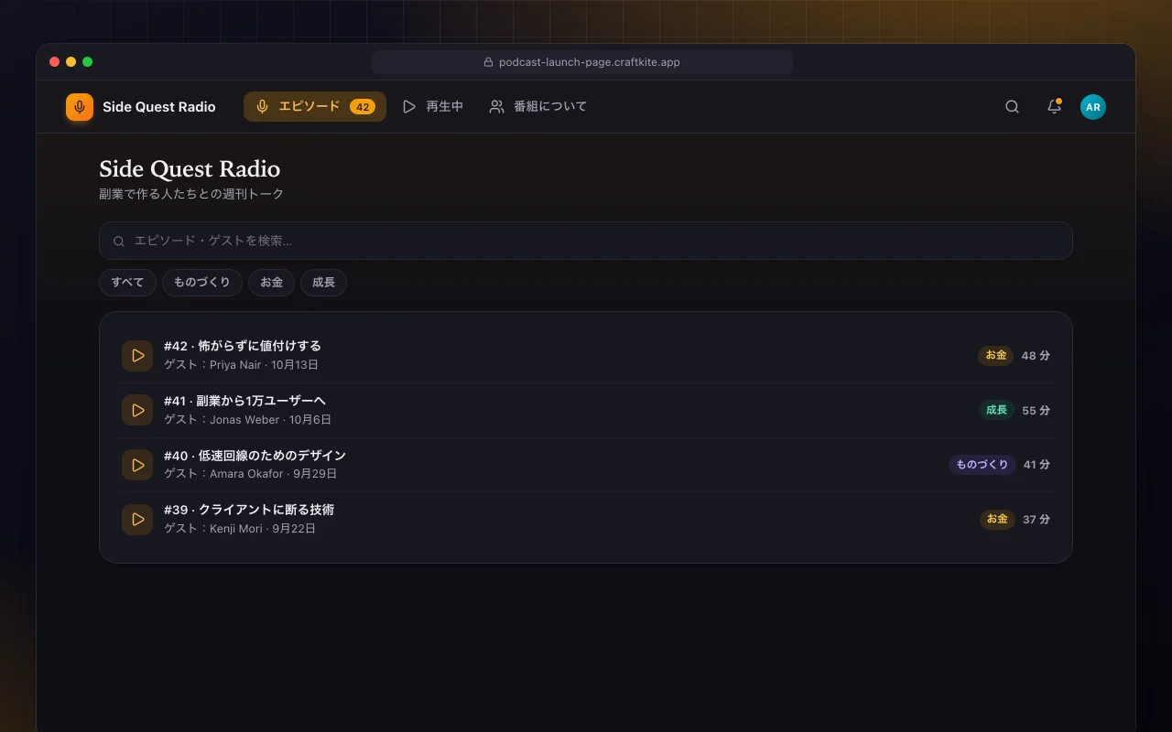1172x732 pixels.
Task: Click the lock icon in address bar
Action: pos(488,62)
